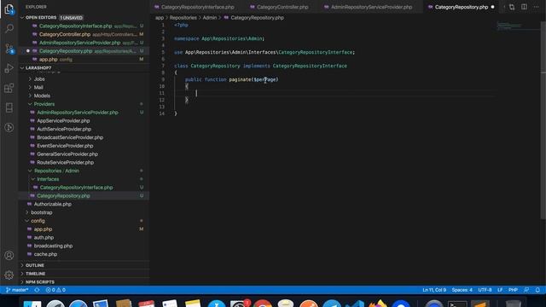Click the $perPage parameter in paginate
546x307 pixels.
[x=264, y=79]
